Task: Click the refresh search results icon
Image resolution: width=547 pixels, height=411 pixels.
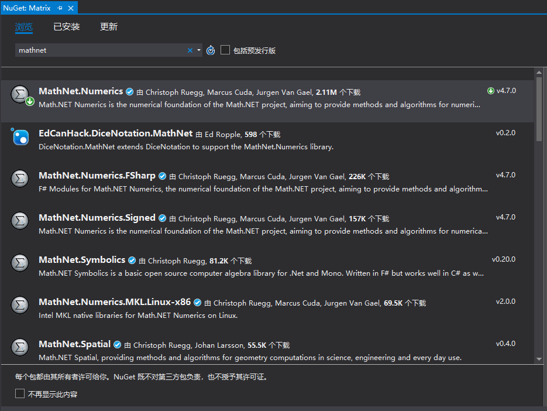Action: pos(211,50)
